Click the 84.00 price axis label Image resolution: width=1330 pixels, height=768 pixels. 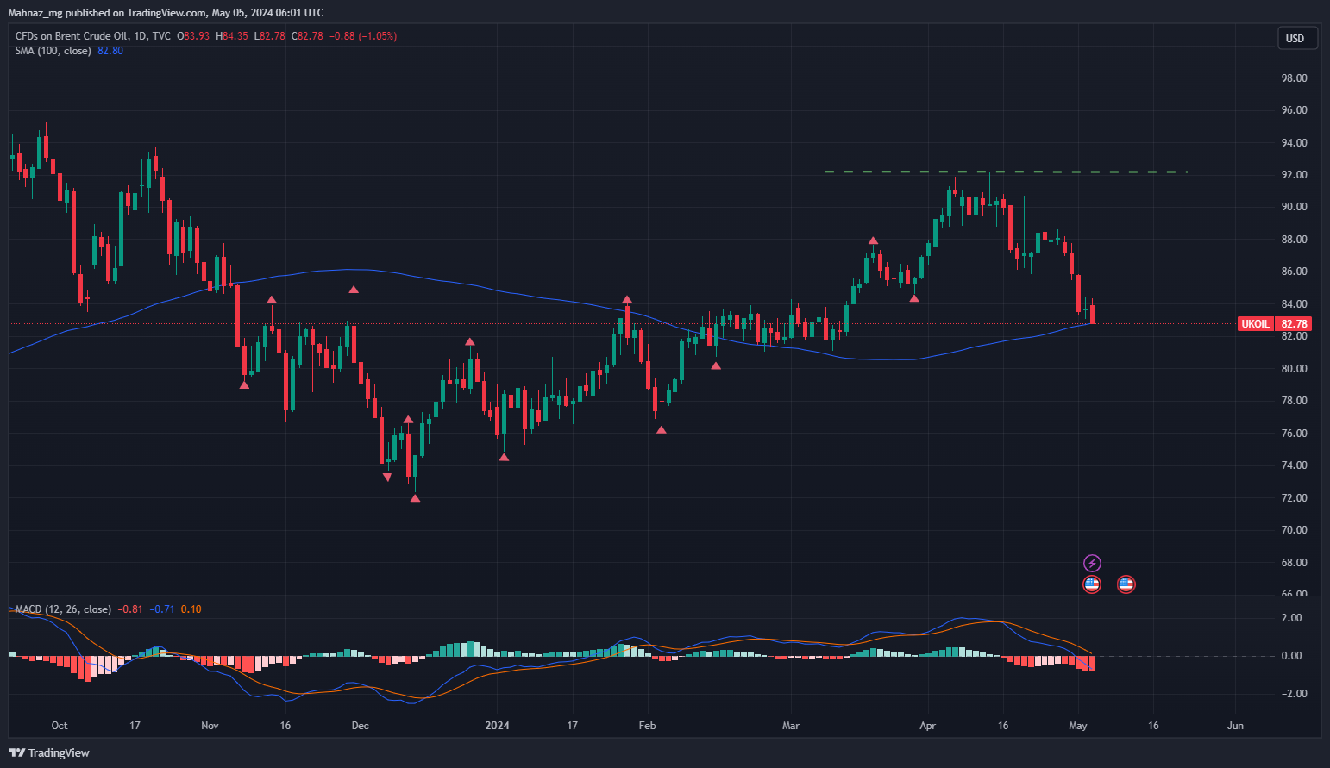click(1294, 304)
